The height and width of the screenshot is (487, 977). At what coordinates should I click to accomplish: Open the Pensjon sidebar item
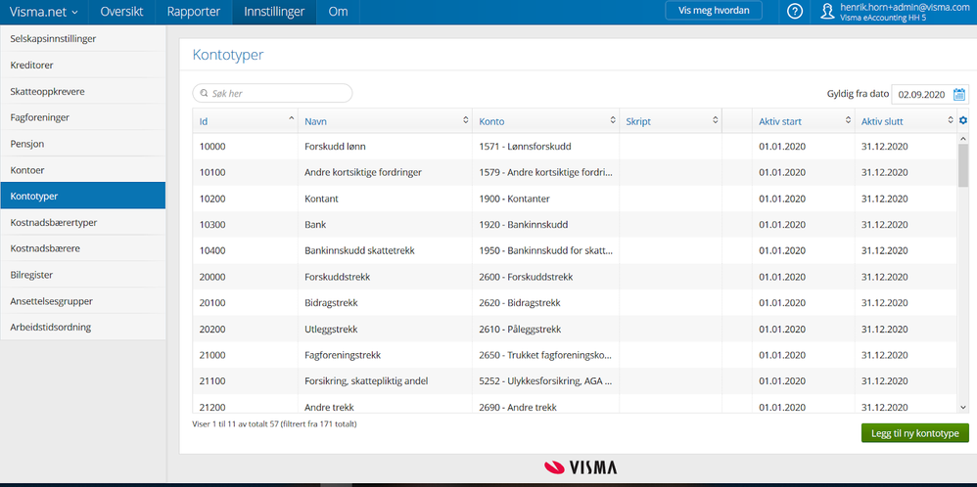click(83, 143)
